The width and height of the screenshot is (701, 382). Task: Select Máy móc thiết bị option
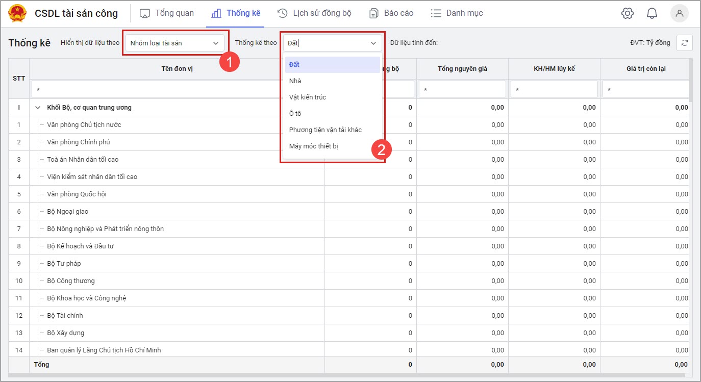tap(313, 146)
